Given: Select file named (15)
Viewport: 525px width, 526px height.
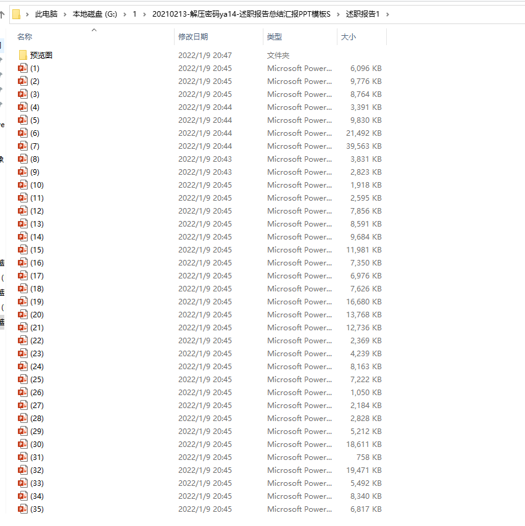Looking at the screenshot, I should click(37, 249).
